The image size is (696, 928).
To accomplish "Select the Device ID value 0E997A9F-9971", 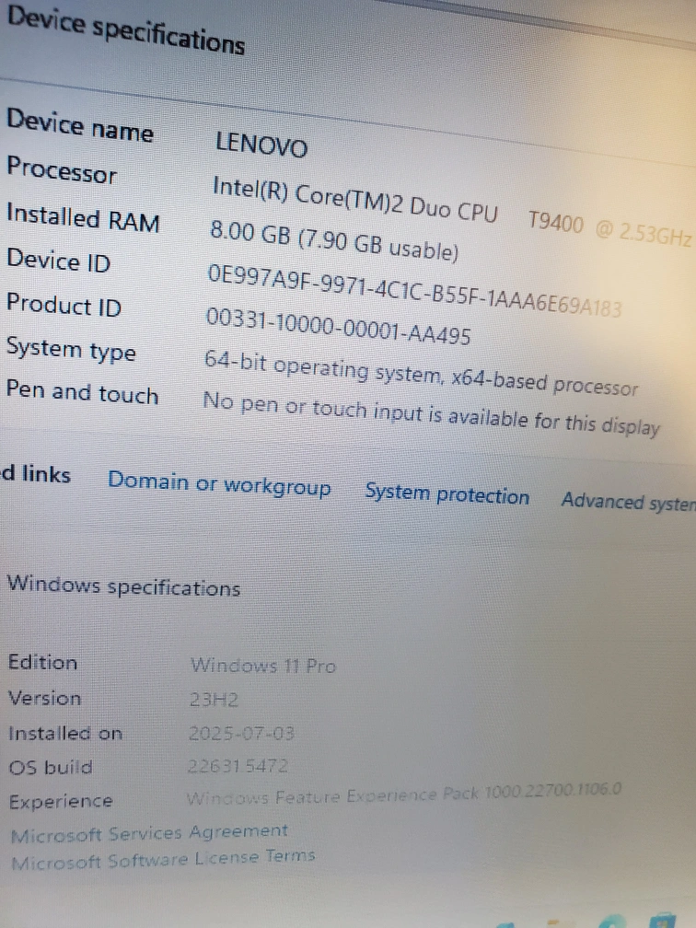I will [414, 291].
